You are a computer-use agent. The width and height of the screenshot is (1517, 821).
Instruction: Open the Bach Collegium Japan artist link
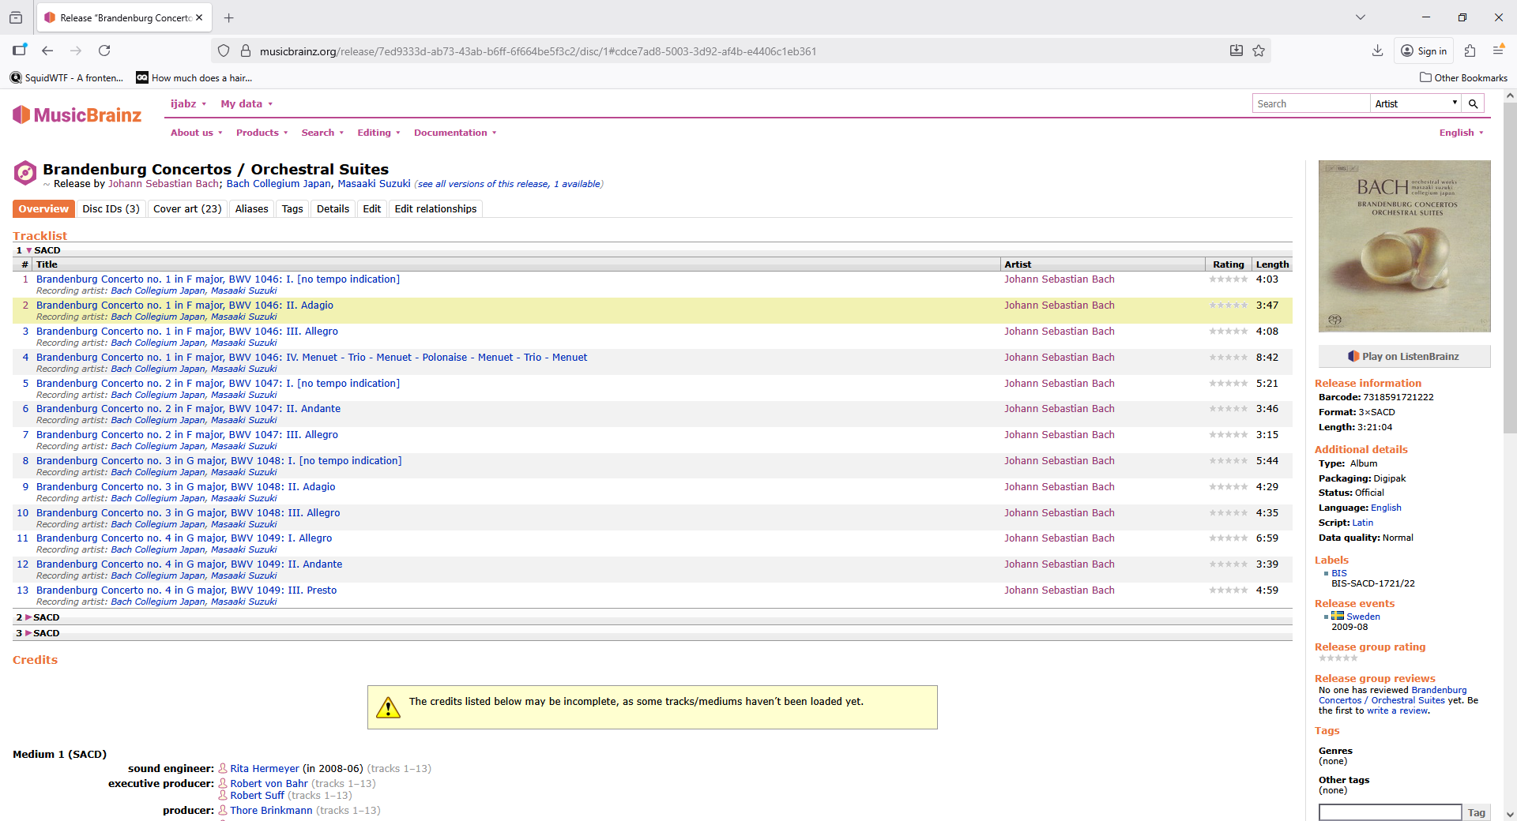[x=278, y=184]
